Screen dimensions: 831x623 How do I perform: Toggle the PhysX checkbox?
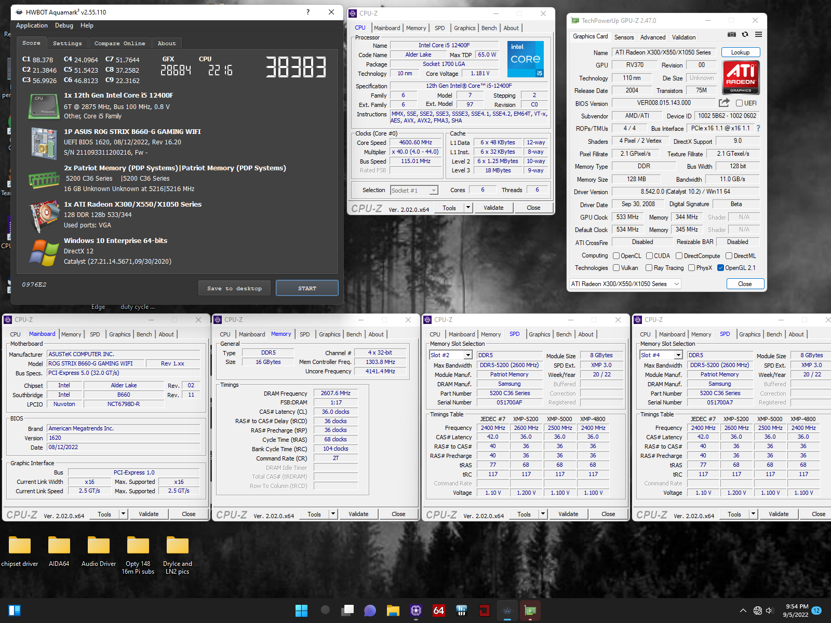tap(691, 268)
